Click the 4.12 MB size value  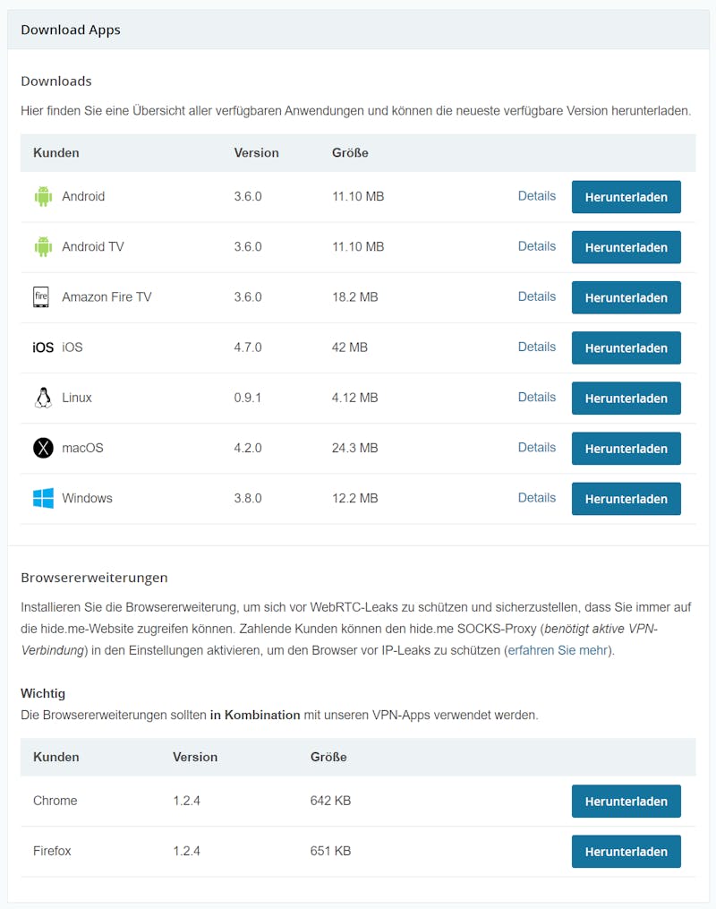[x=354, y=398]
